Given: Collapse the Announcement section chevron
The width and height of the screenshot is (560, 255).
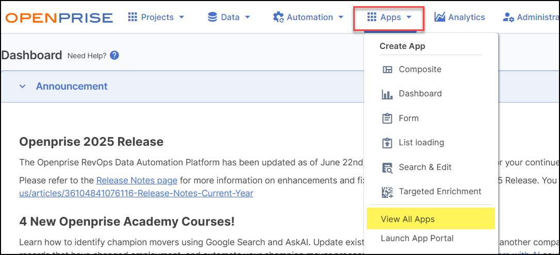Looking at the screenshot, I should pos(23,87).
